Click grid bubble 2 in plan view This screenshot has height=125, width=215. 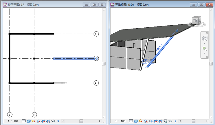click(34, 115)
